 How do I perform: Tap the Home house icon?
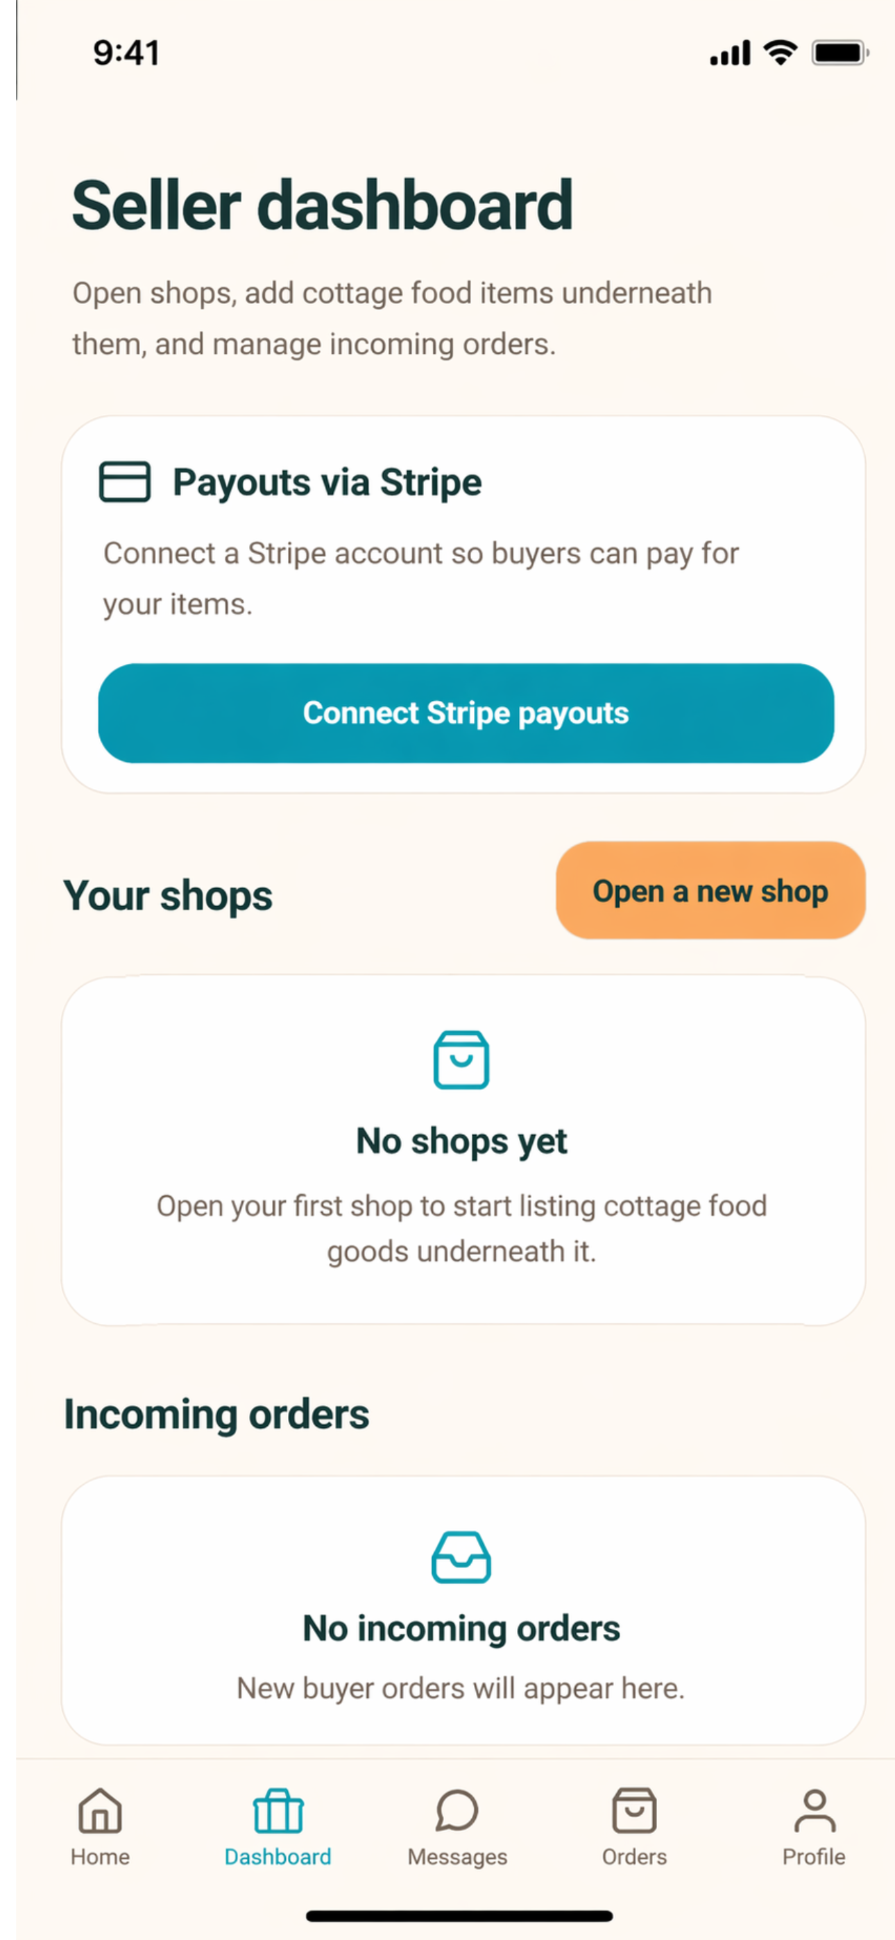100,1810
